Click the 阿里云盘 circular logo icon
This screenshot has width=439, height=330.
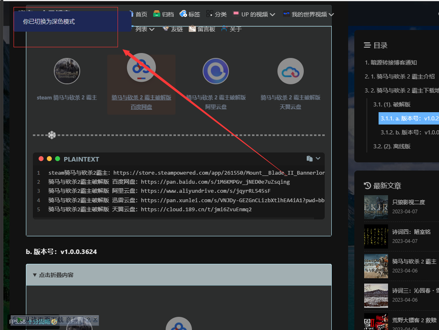(x=216, y=71)
